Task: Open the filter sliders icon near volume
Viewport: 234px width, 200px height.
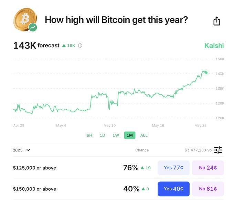Action: pos(218,150)
